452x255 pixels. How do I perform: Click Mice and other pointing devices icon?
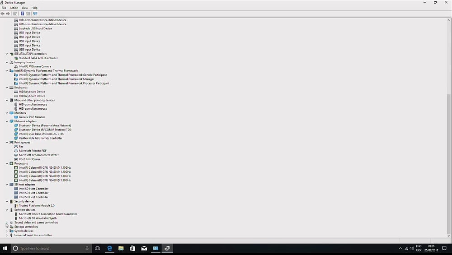click(12, 100)
